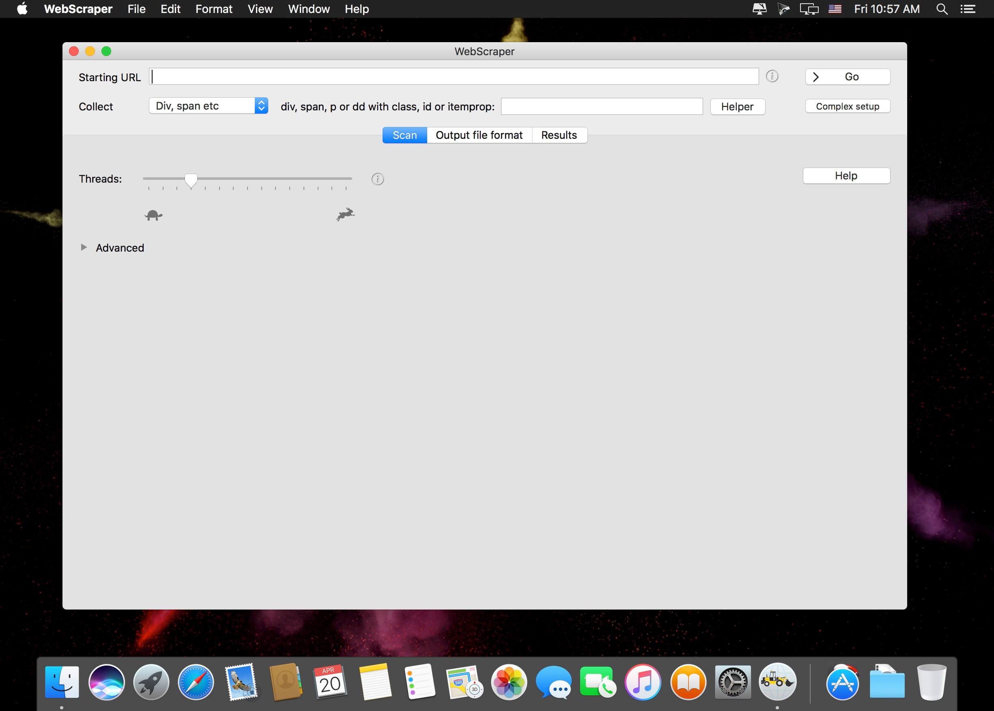Open the Collect 'Div, span etc' dropdown
The width and height of the screenshot is (994, 711).
(x=209, y=106)
